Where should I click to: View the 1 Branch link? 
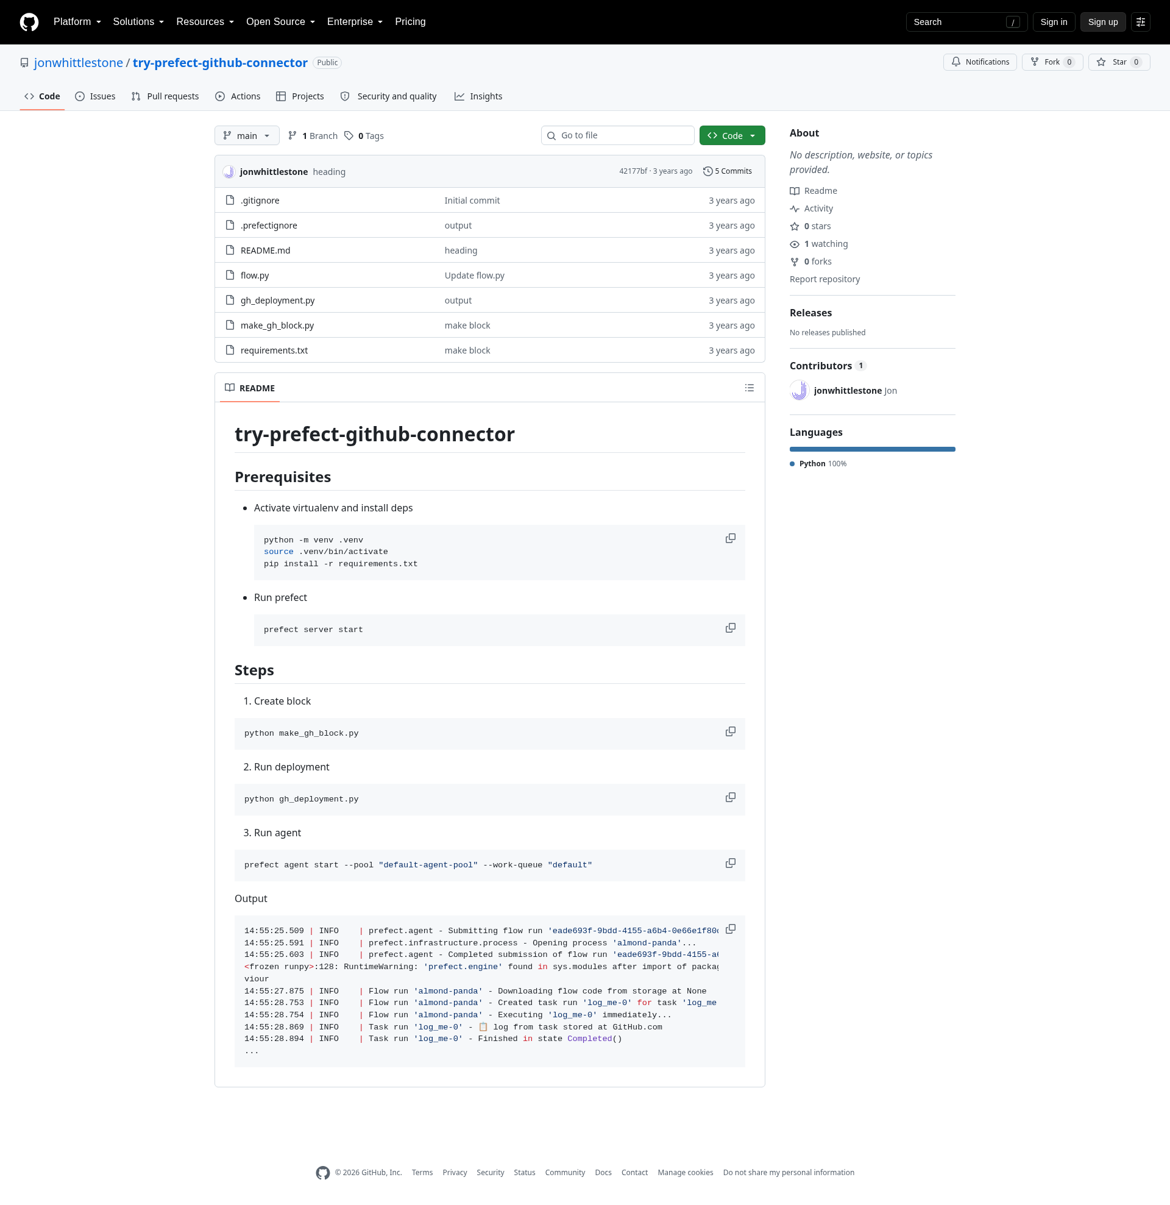pos(313,136)
